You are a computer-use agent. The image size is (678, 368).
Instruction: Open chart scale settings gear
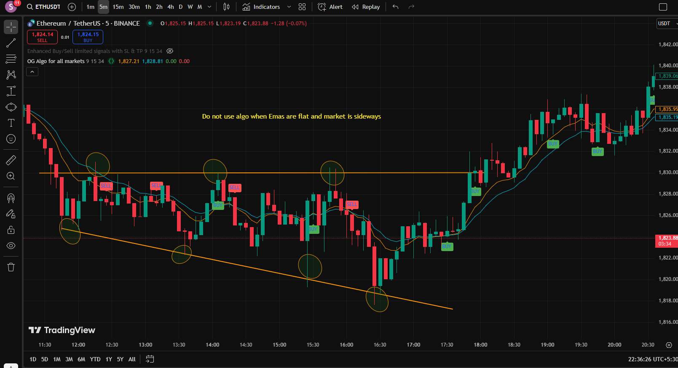669,345
